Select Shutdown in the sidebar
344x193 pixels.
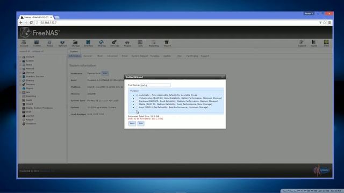pyautogui.click(x=31, y=124)
